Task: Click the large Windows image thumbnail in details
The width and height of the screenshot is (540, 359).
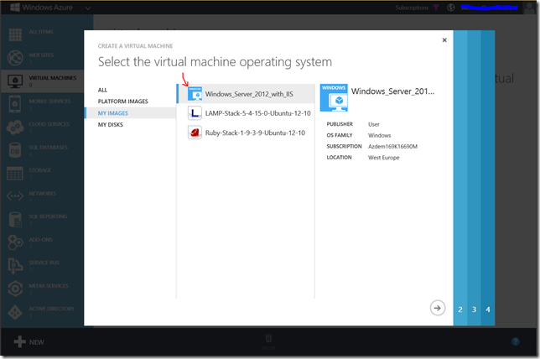Action: coord(334,98)
